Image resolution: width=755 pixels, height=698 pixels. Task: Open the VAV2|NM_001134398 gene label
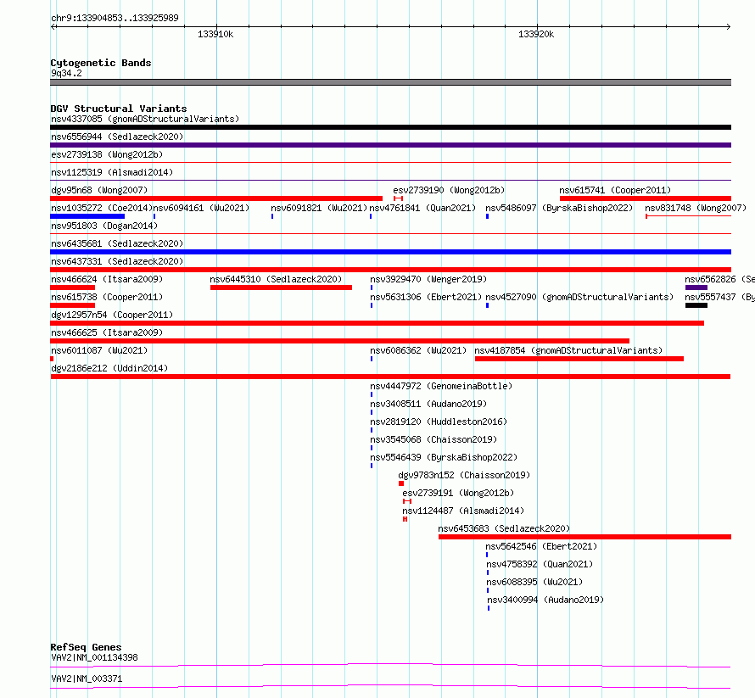[x=94, y=657]
